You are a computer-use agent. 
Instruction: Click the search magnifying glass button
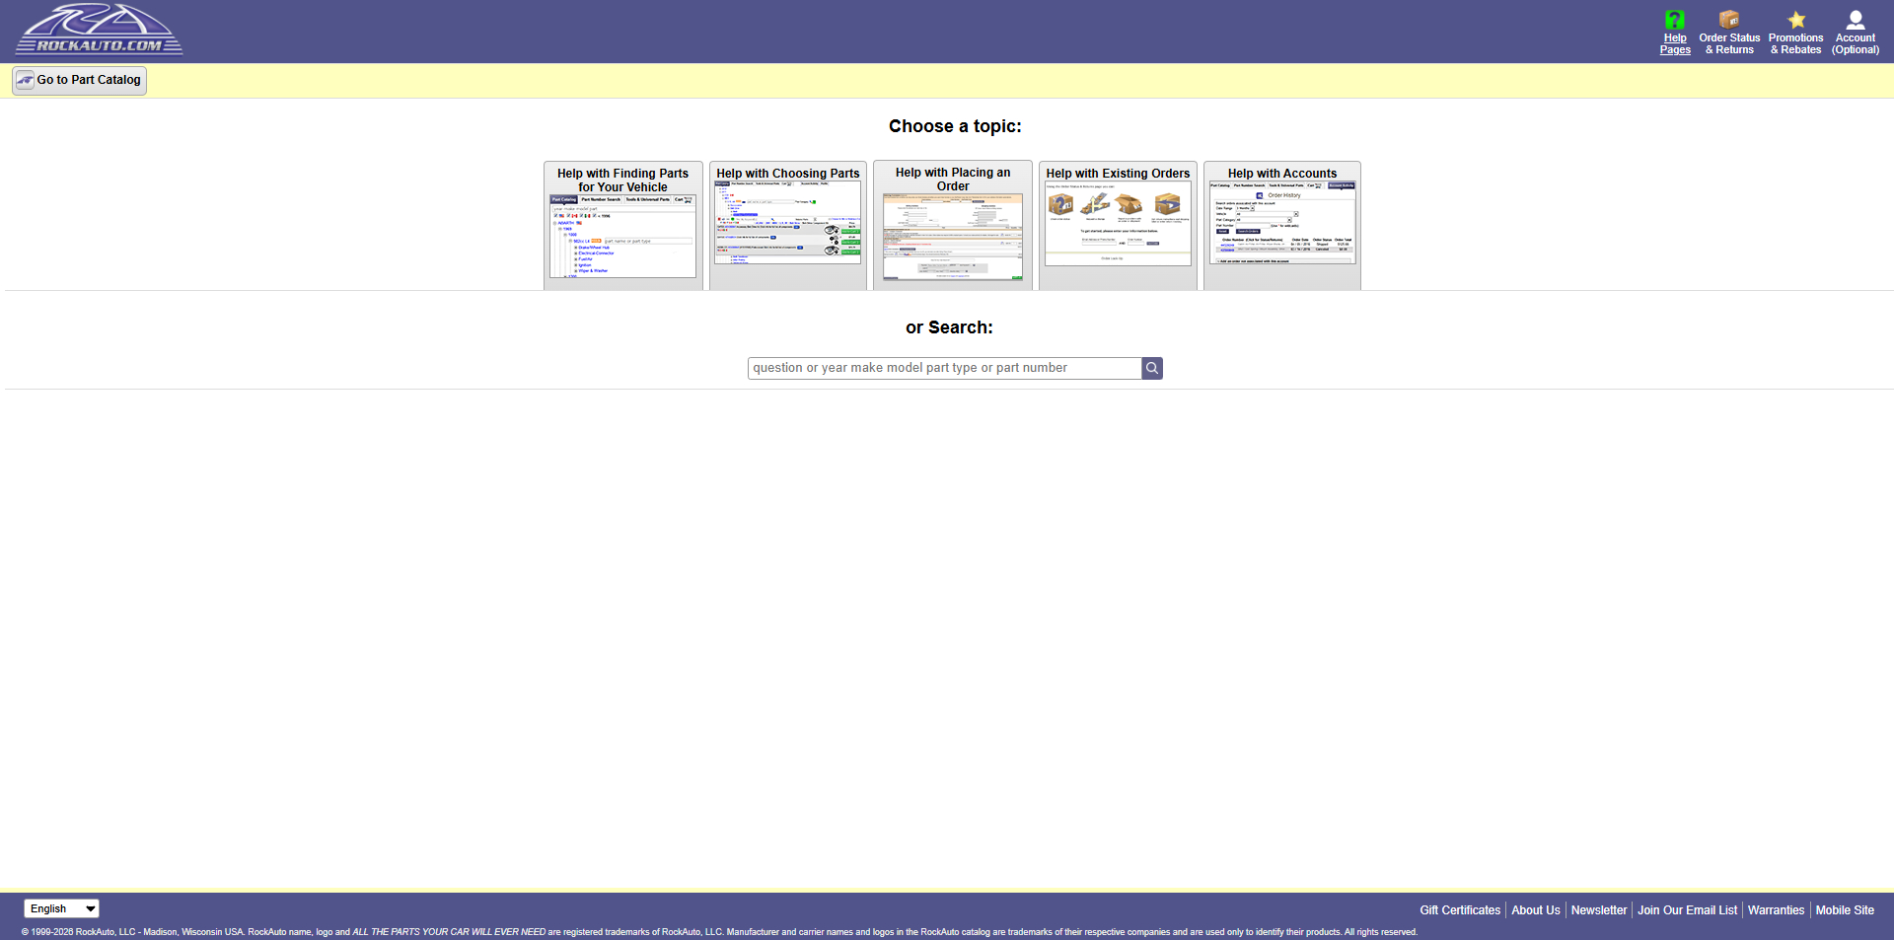click(x=1151, y=368)
